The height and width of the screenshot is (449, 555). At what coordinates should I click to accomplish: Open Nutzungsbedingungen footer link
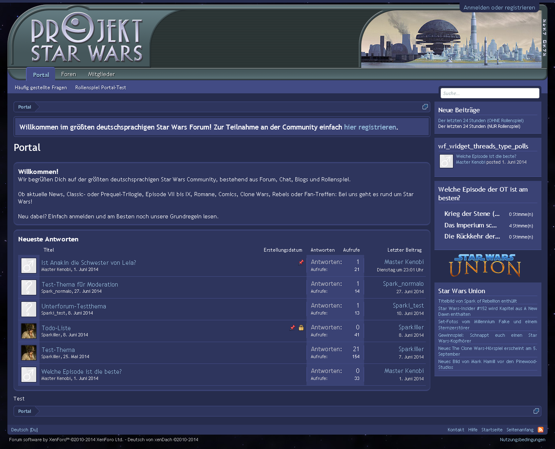pos(522,440)
